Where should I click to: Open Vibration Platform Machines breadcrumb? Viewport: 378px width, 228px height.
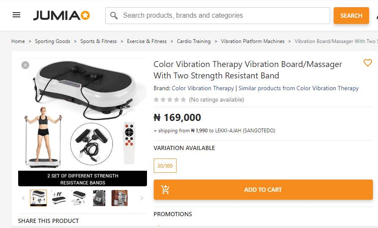point(253,41)
